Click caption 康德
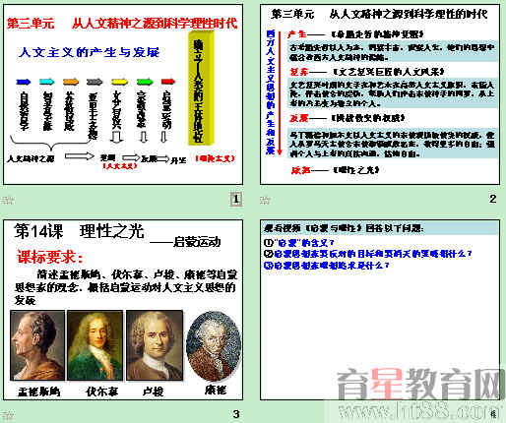506x423 pixels. pyautogui.click(x=216, y=390)
